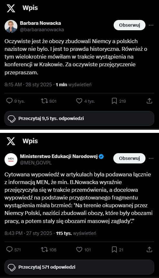Screen dimensions: 159x278
Task: Click the X logo above Nowacka's post
Action: coord(11,8)
